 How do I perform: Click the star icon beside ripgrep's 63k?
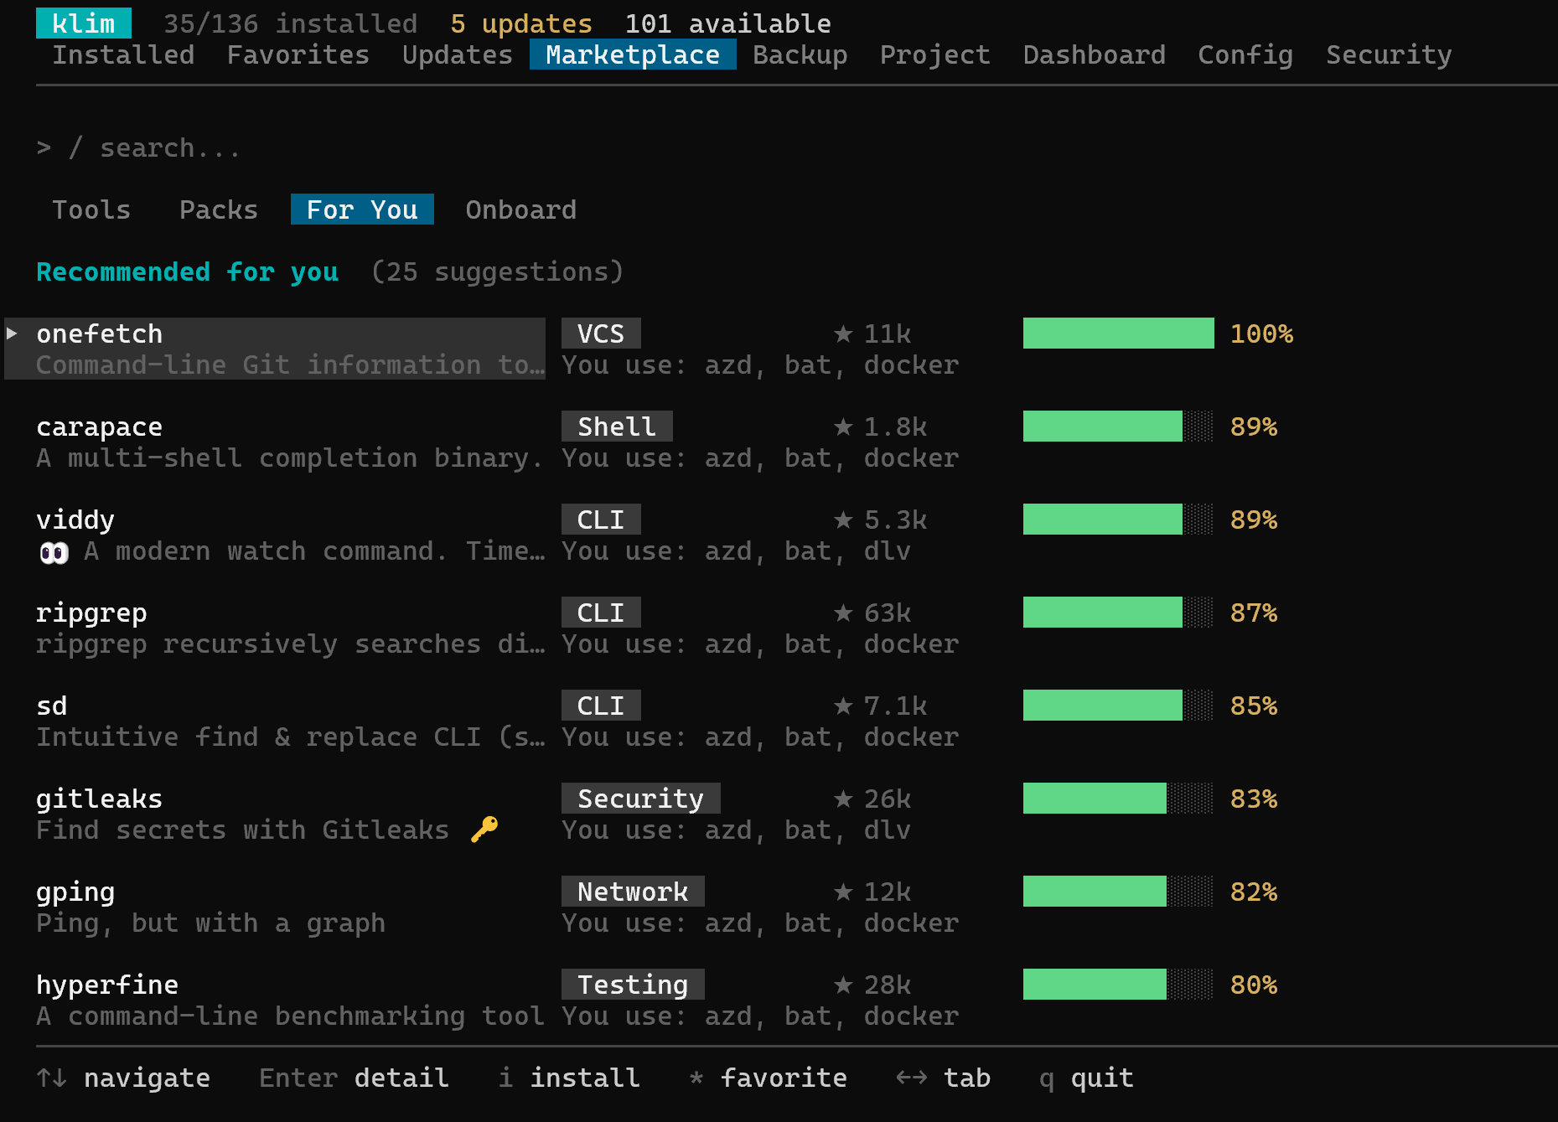coord(843,613)
